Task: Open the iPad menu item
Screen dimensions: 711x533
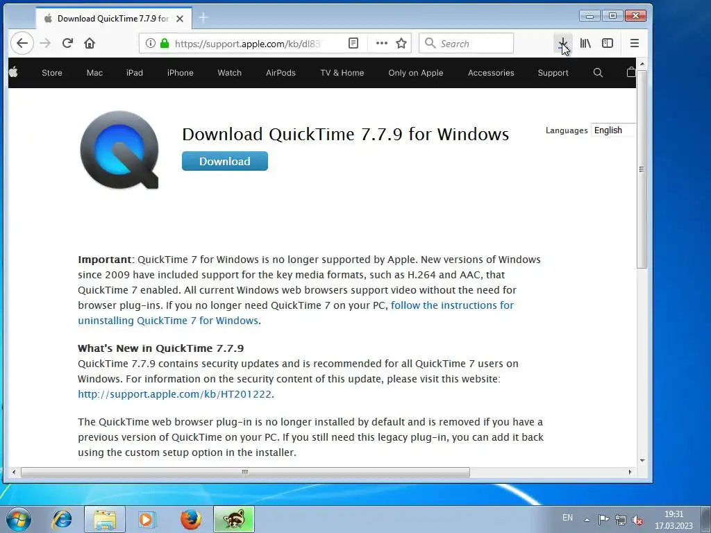Action: 135,73
